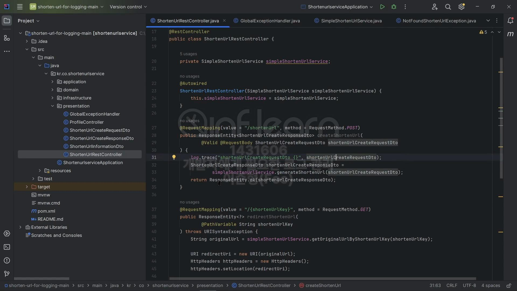Open the Maven tool window
This screenshot has width=517, height=291.
pyautogui.click(x=510, y=34)
